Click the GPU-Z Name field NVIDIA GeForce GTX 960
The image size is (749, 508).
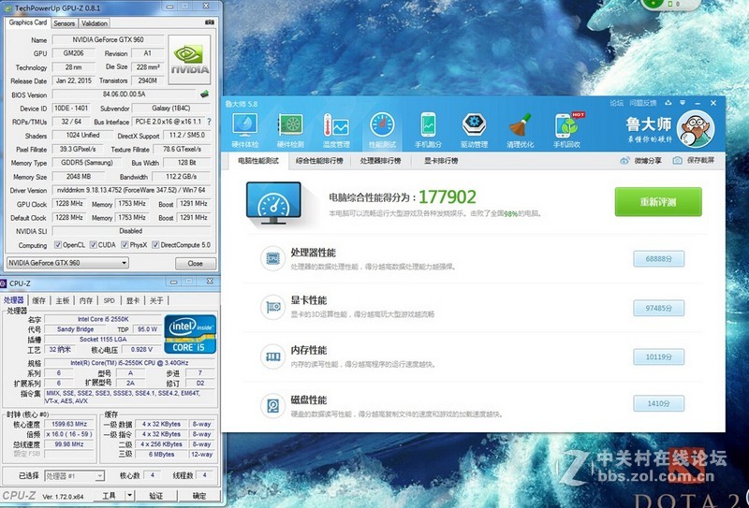coord(108,39)
